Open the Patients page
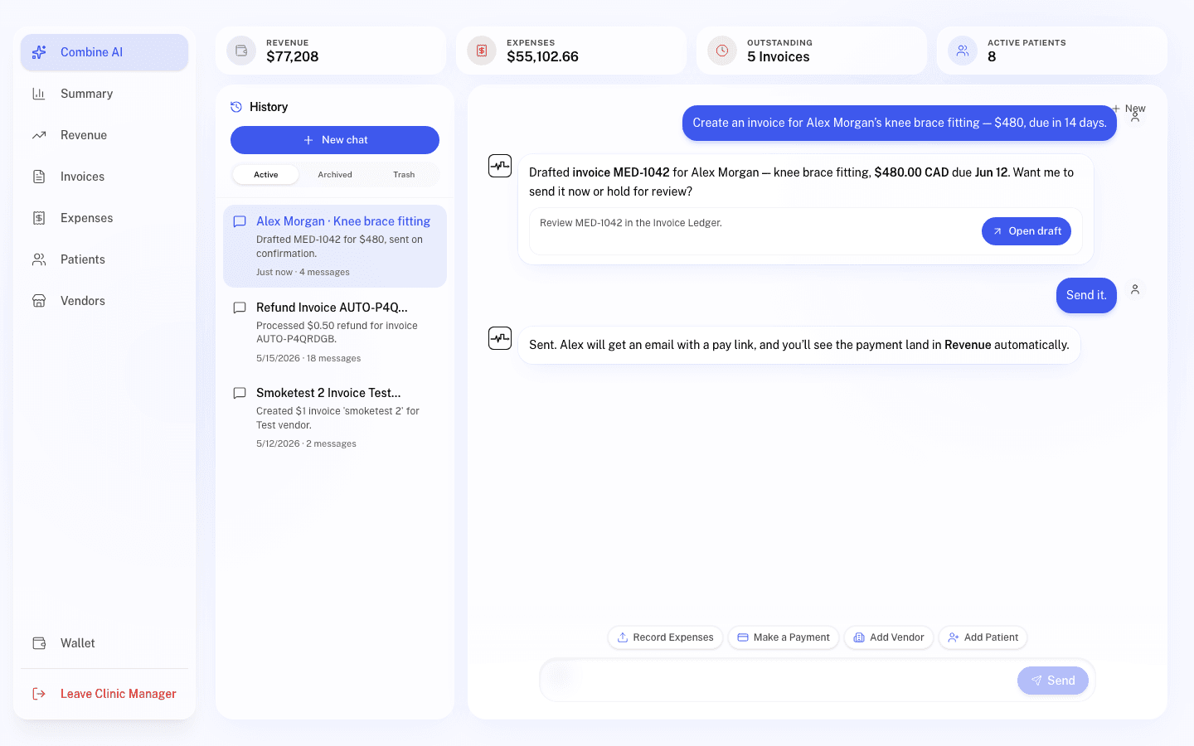Screen dimensions: 1194x746 tap(104, 259)
